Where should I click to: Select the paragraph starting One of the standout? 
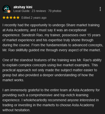pos(52,70)
